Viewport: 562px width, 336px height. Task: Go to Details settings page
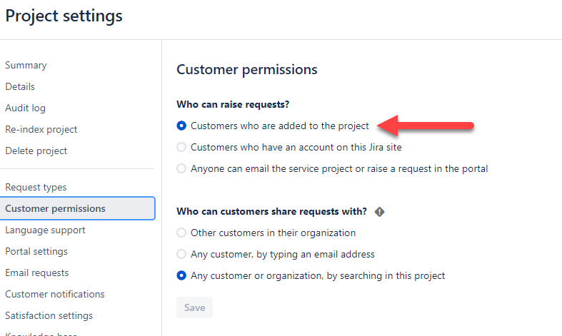20,87
